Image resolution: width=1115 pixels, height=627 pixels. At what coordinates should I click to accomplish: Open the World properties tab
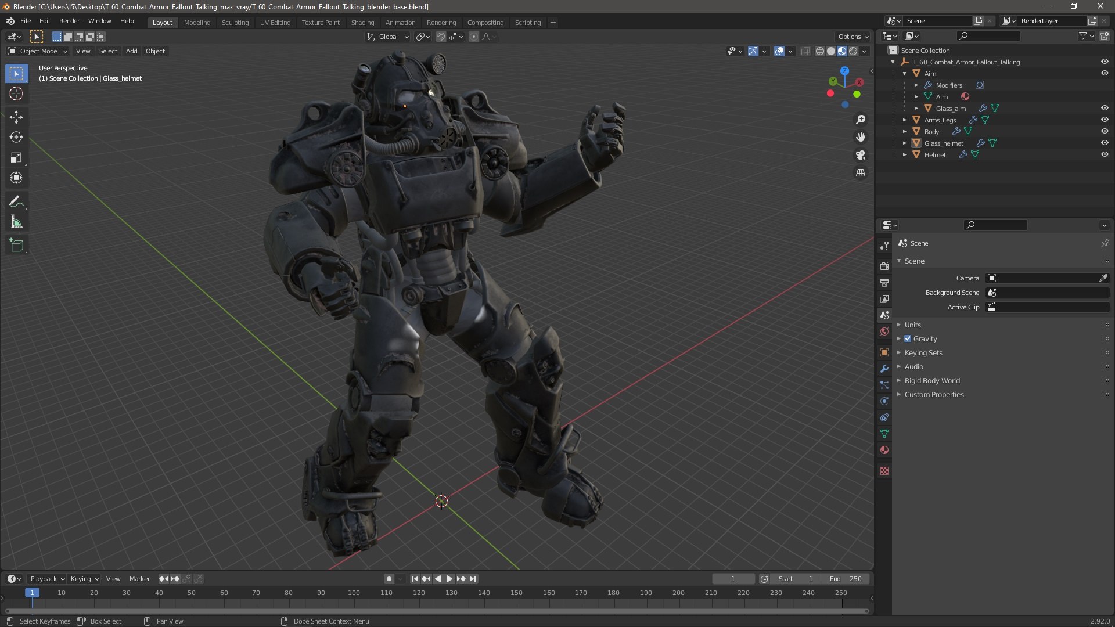[x=884, y=331]
